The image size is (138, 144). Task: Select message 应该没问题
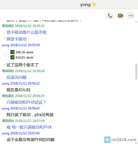coord(16,77)
